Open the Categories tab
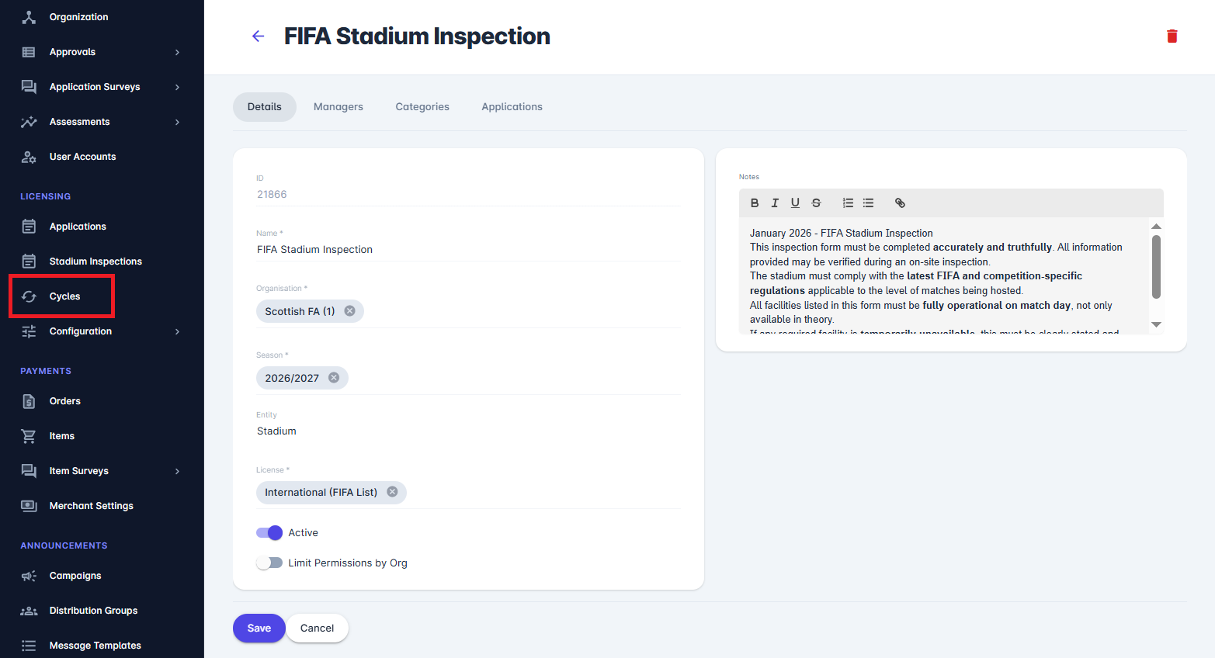1215x658 pixels. coord(422,107)
